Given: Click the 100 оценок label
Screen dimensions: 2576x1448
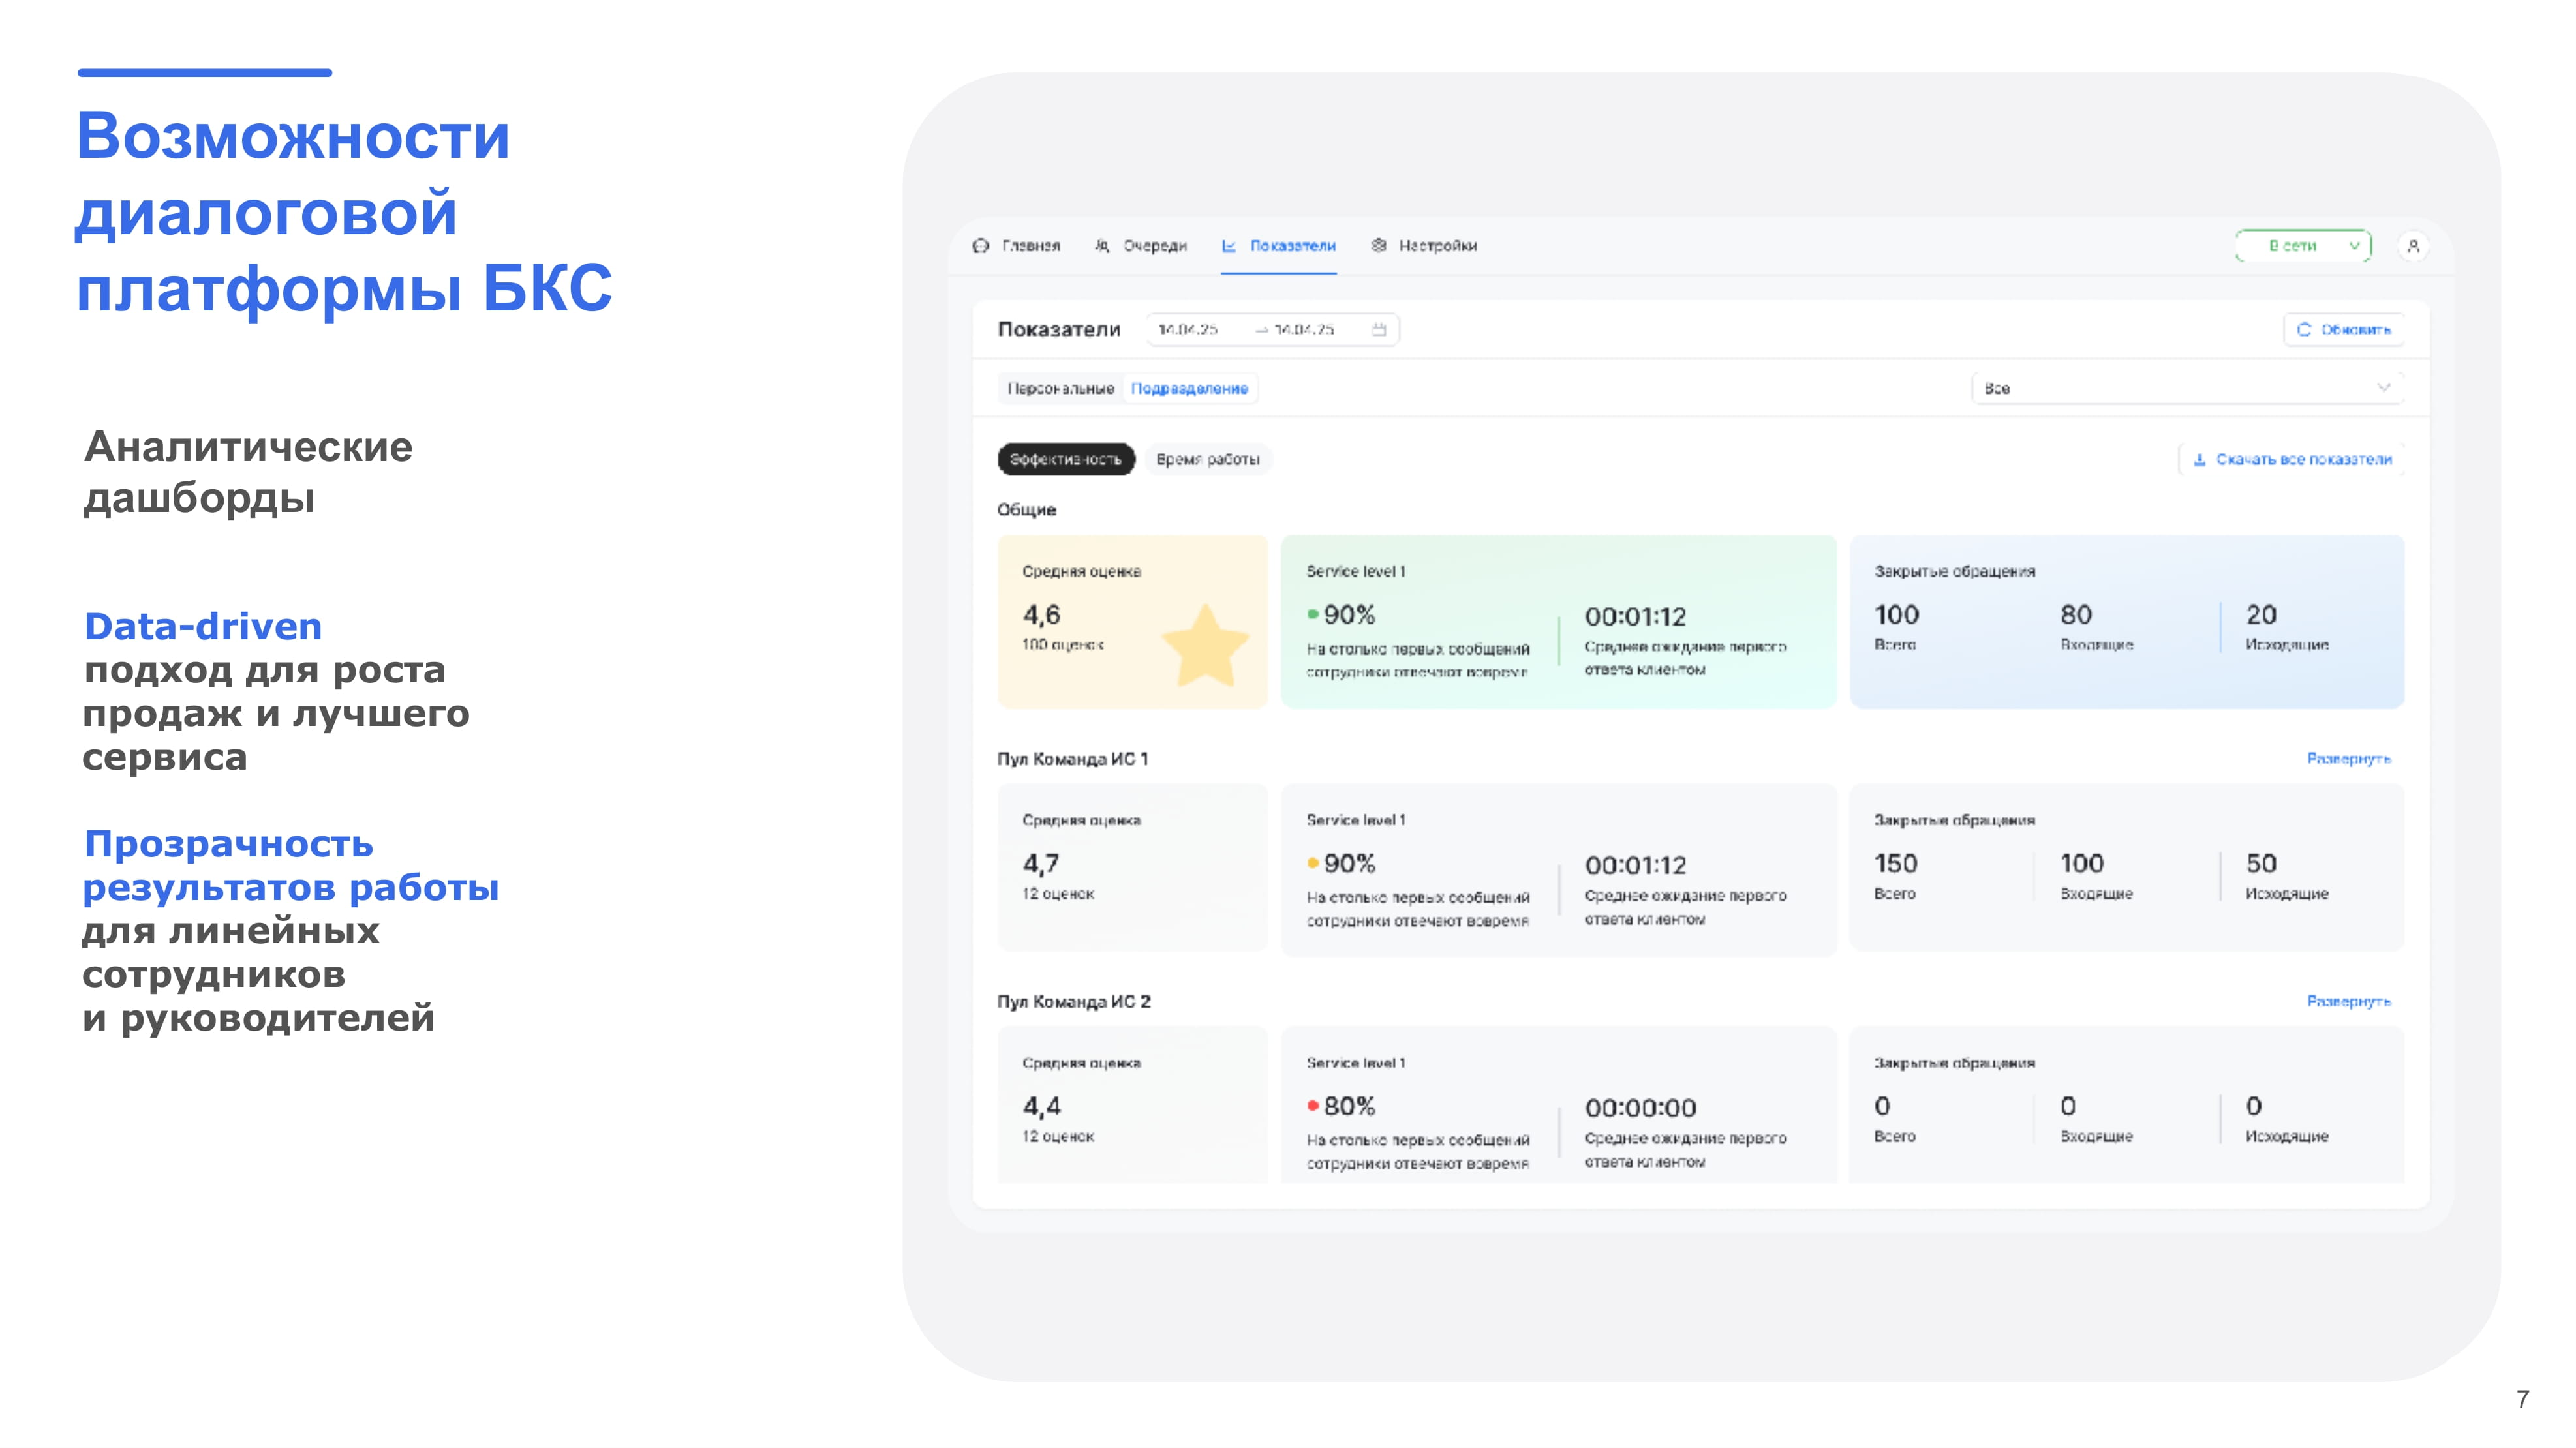Looking at the screenshot, I should pyautogui.click(x=1062, y=644).
